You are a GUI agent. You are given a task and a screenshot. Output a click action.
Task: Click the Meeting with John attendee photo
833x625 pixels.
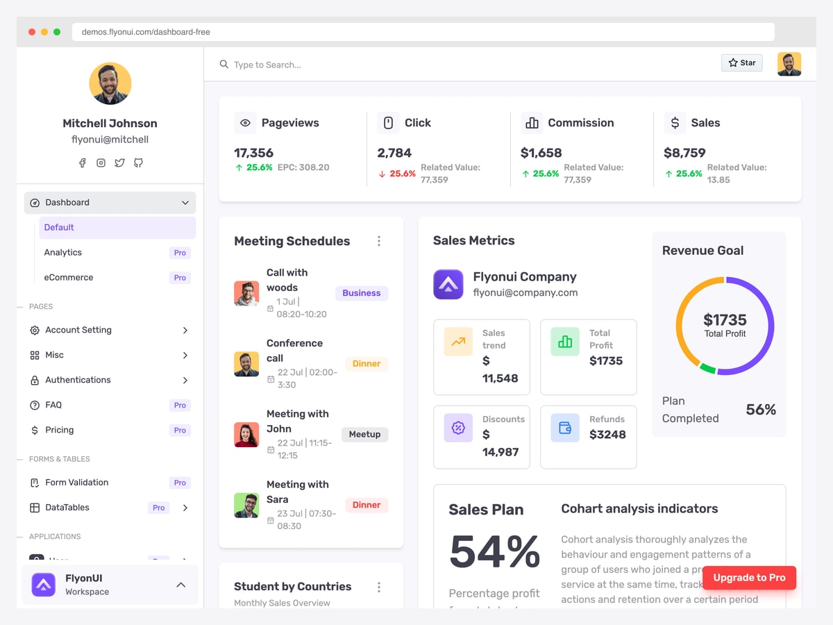[246, 435]
